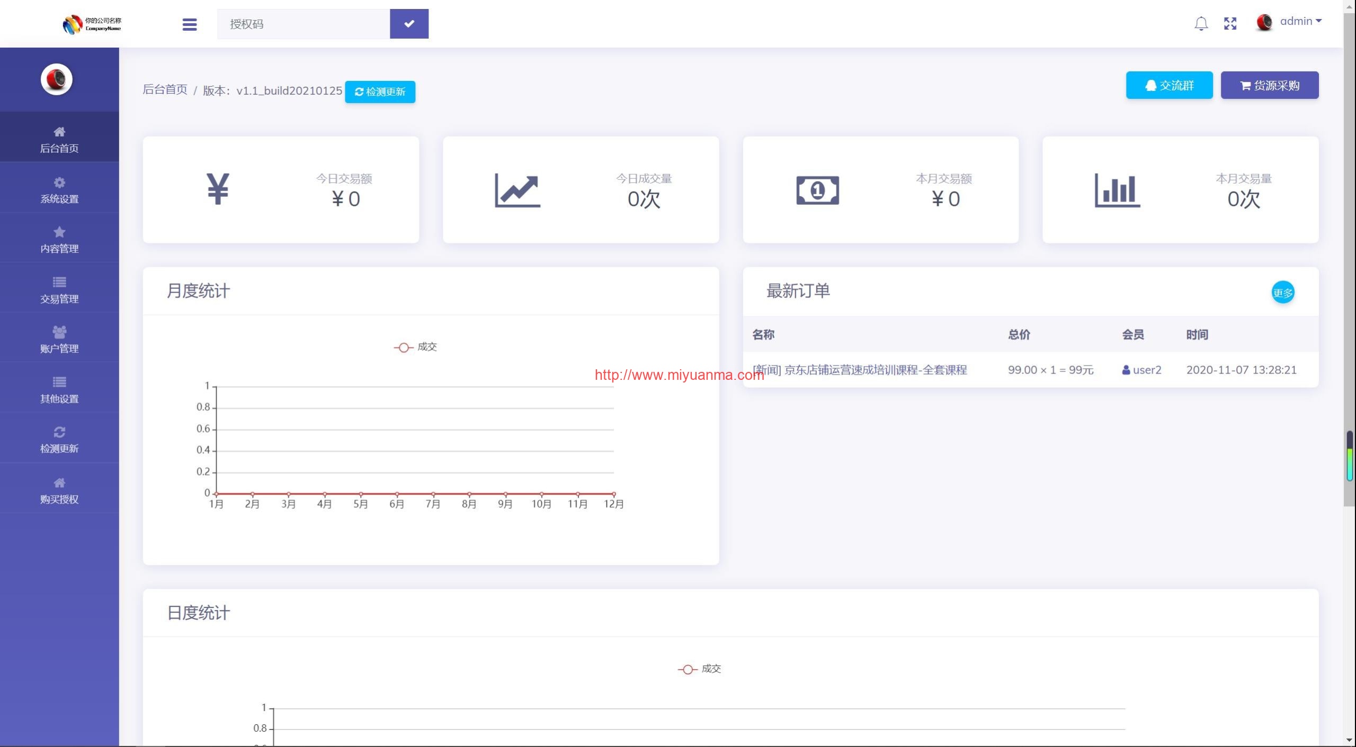The image size is (1356, 747).
Task: Expand the admin user dropdown
Action: pyautogui.click(x=1301, y=21)
